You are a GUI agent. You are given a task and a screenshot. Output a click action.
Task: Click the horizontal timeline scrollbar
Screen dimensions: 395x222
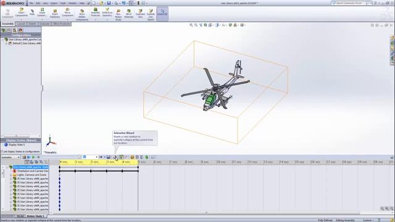point(206,213)
